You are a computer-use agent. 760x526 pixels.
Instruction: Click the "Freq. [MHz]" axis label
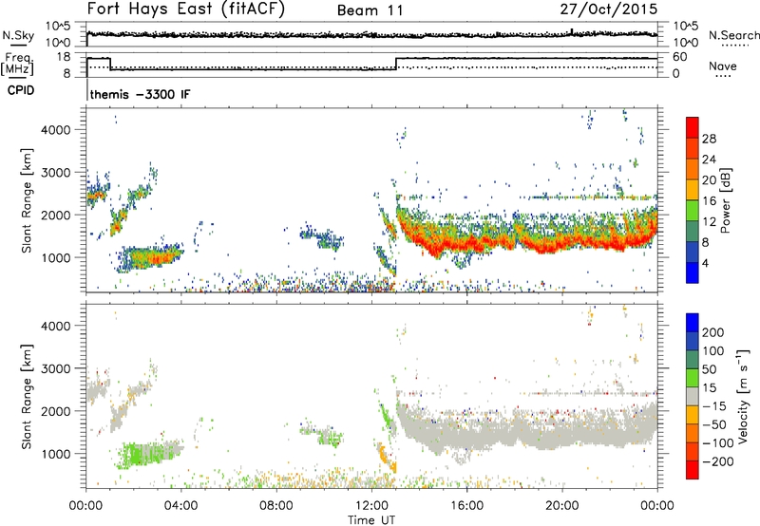(17, 64)
